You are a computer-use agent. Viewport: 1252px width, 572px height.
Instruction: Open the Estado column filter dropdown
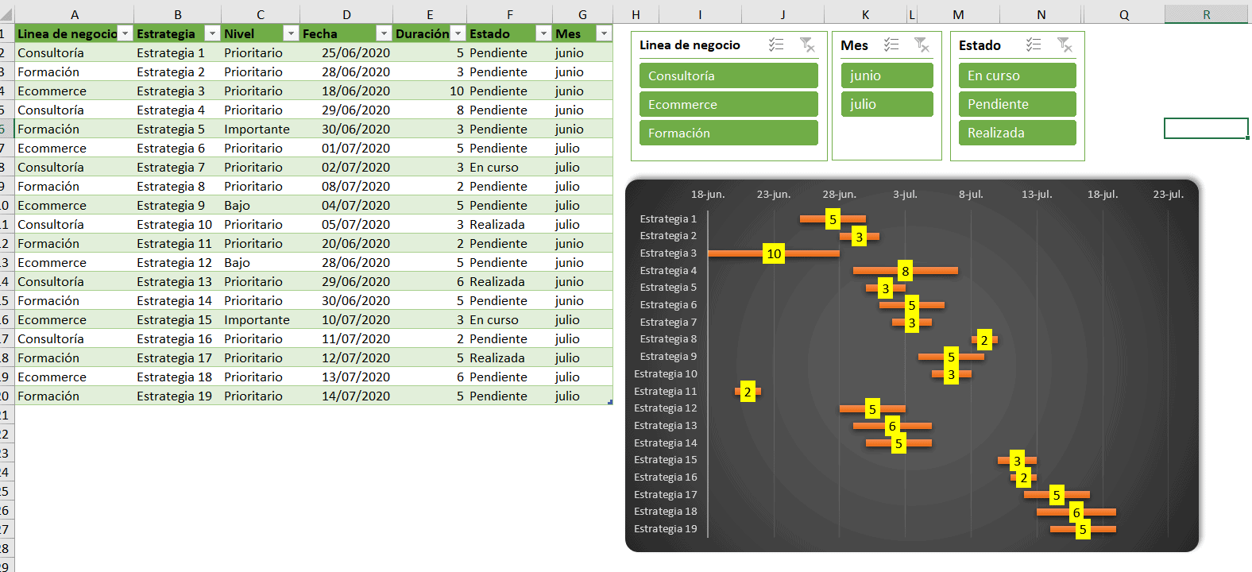pyautogui.click(x=543, y=33)
